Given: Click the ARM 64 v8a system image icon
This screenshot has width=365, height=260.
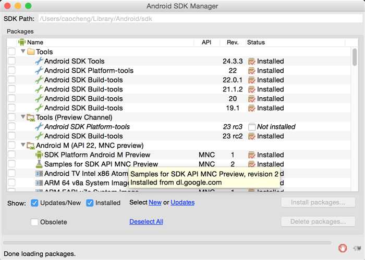Looking at the screenshot, I should [39, 183].
